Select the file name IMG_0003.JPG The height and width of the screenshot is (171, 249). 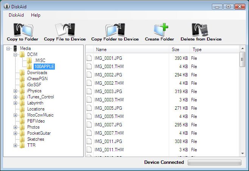tap(108, 92)
